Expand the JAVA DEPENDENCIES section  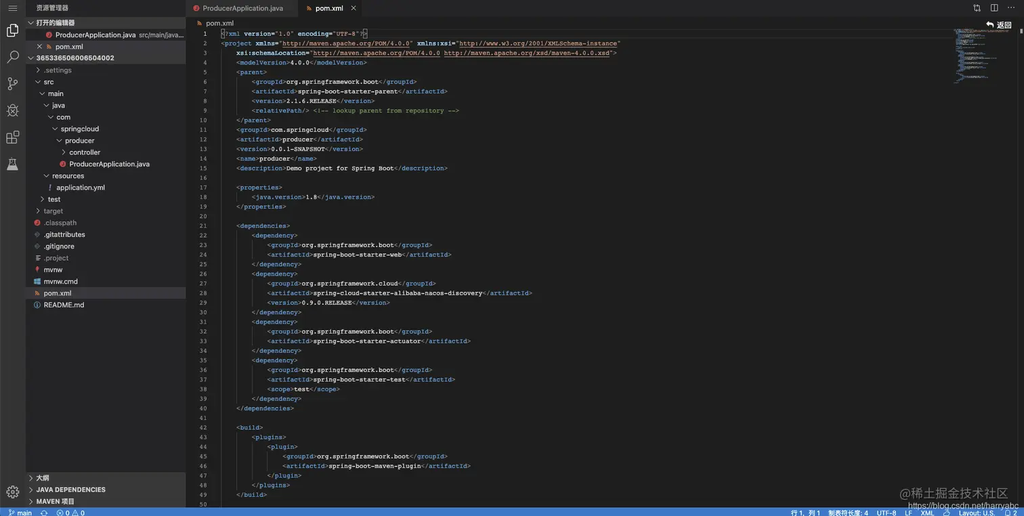106,490
